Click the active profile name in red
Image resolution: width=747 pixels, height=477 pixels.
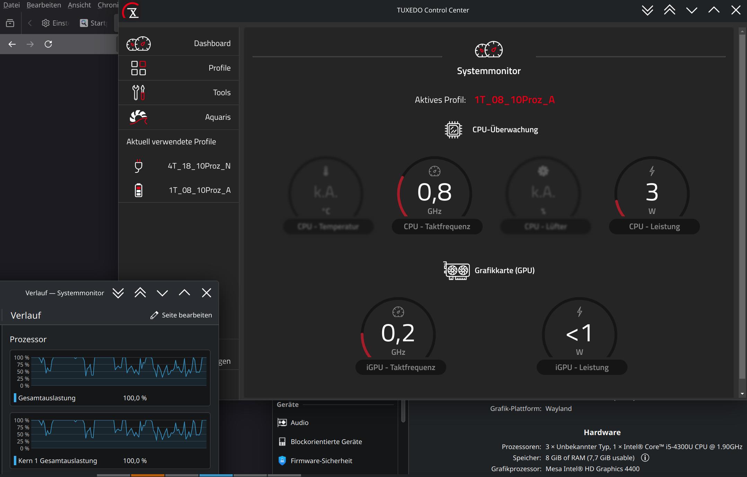[514, 100]
